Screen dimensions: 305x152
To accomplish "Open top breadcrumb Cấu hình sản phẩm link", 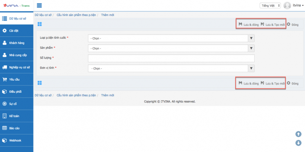I will click(x=76, y=15).
